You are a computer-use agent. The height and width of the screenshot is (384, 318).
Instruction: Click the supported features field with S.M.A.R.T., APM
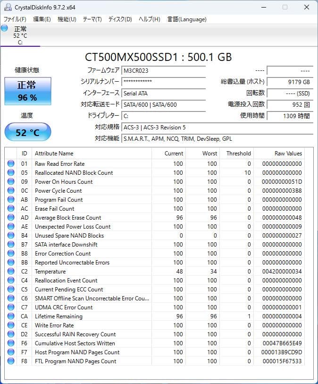coord(217,138)
